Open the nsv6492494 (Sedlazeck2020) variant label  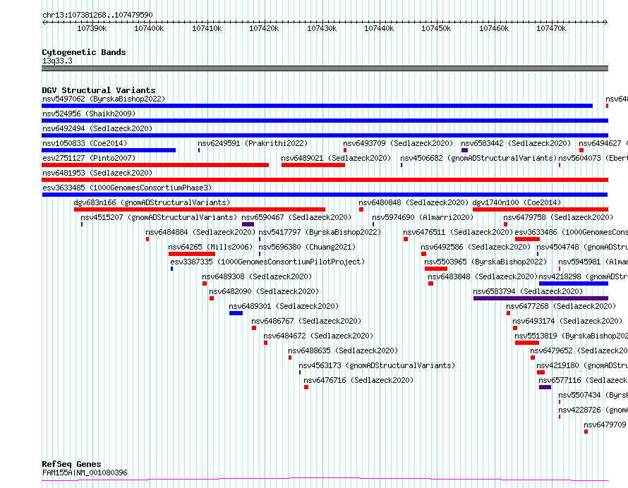[x=97, y=128]
